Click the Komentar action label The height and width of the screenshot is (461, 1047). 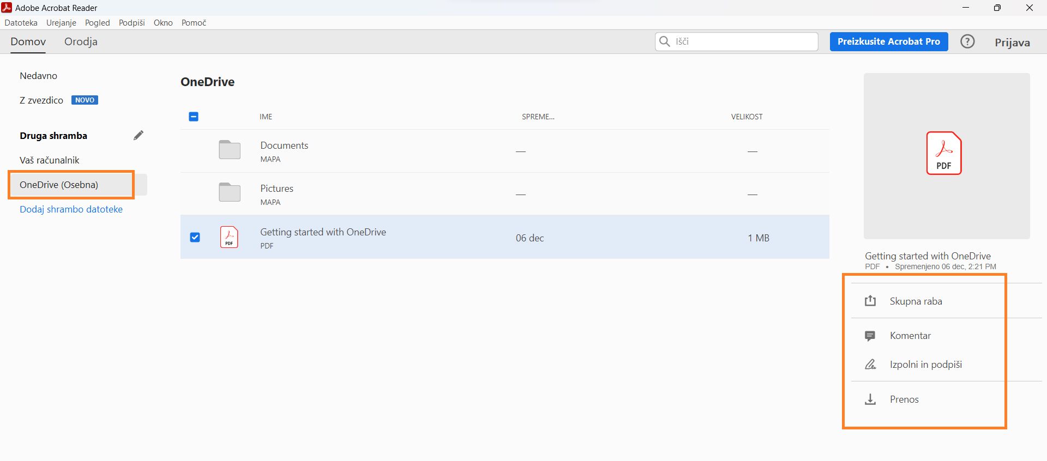coord(910,336)
